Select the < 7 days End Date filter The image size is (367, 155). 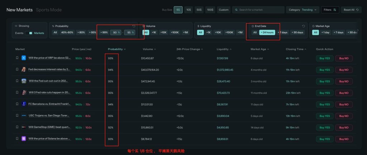[x=283, y=33]
